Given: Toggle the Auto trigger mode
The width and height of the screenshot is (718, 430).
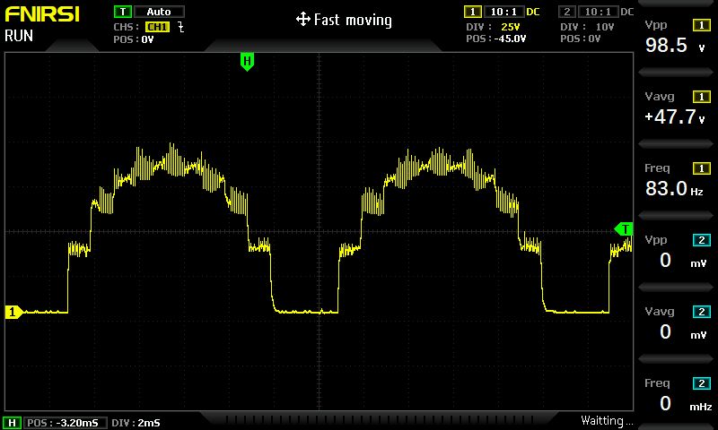Looking at the screenshot, I should [159, 12].
